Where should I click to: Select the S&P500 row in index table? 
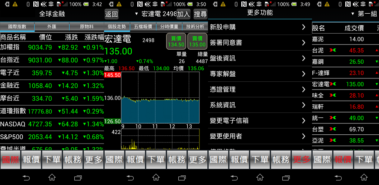pyautogui.click(x=52, y=137)
